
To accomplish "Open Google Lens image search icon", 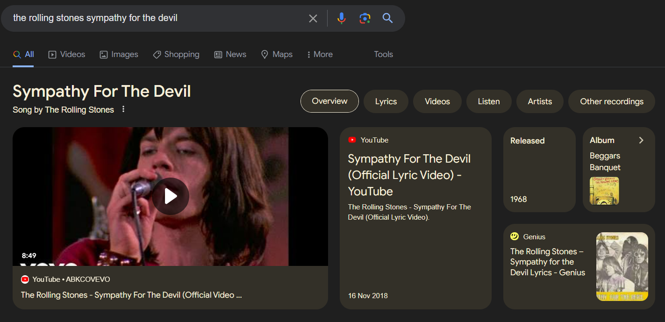I will pyautogui.click(x=365, y=18).
